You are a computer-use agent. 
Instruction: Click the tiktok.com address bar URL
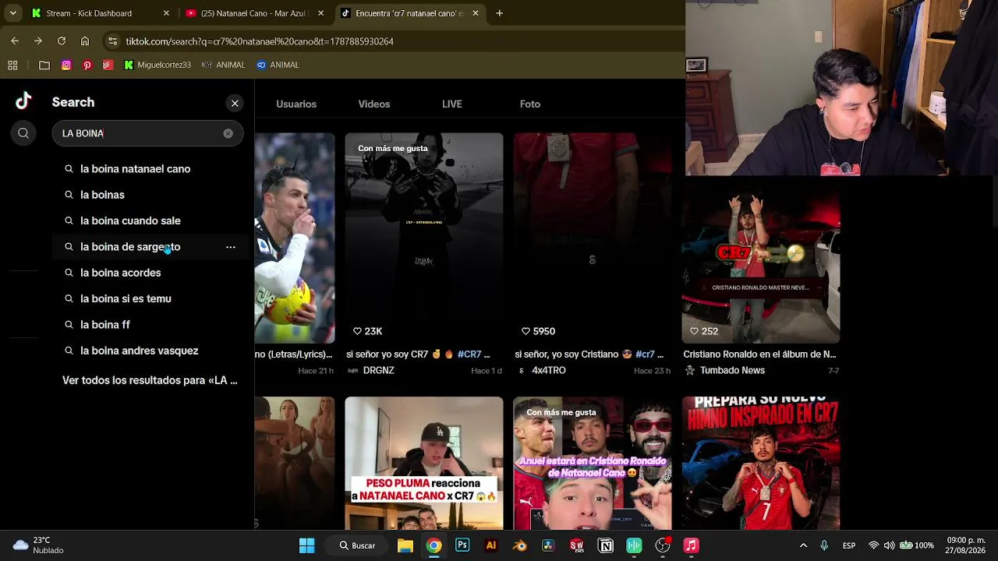(x=260, y=41)
